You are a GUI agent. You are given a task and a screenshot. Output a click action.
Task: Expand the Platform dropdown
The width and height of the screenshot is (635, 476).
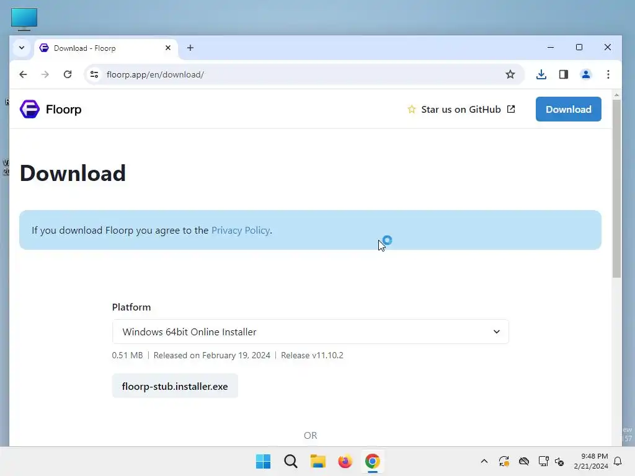pos(310,332)
